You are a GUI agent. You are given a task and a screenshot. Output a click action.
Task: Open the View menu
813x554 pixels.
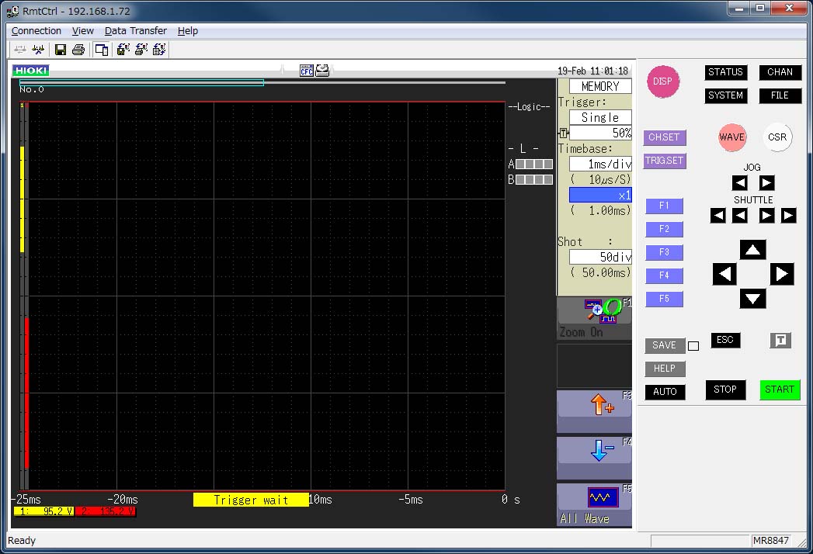(83, 31)
